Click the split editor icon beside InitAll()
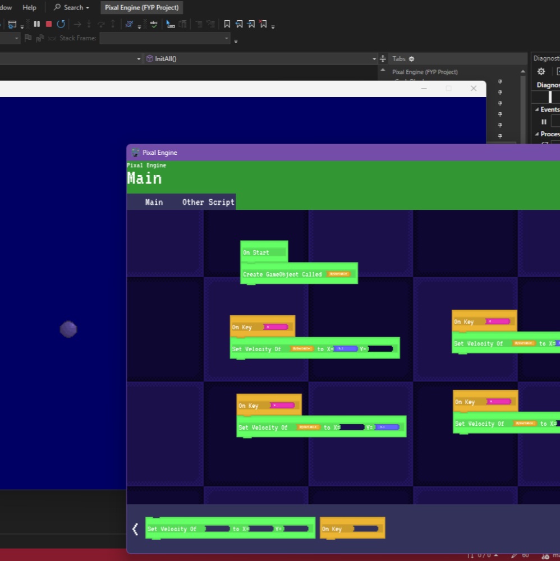 383,59
